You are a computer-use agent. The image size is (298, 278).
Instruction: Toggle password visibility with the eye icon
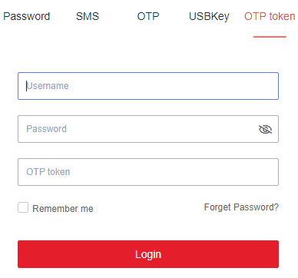[265, 129]
